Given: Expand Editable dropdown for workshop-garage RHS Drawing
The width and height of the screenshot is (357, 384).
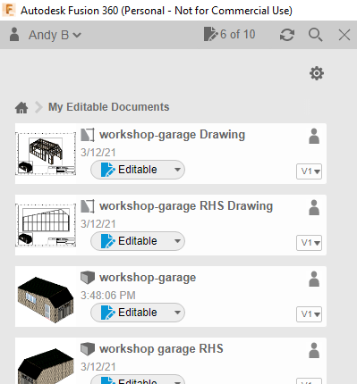Looking at the screenshot, I should [177, 241].
